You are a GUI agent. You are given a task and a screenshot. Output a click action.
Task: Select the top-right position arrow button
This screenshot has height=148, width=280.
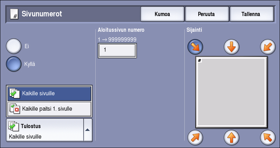[268, 47]
